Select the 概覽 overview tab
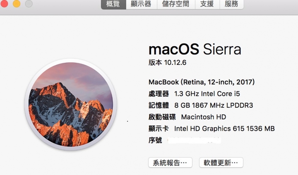298x175 pixels. point(113,4)
